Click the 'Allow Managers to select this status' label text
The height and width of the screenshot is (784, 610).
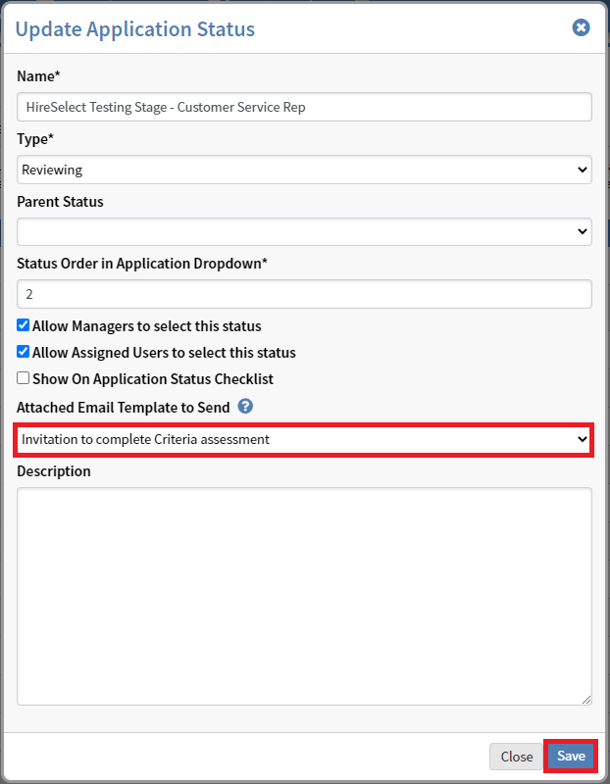(147, 325)
